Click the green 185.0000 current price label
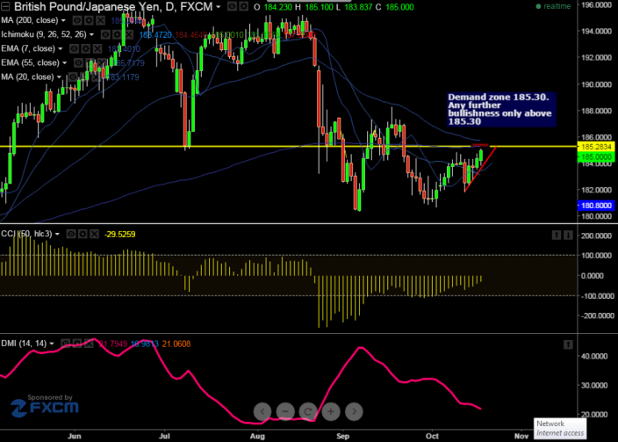This screenshot has height=442, width=618. [x=595, y=157]
